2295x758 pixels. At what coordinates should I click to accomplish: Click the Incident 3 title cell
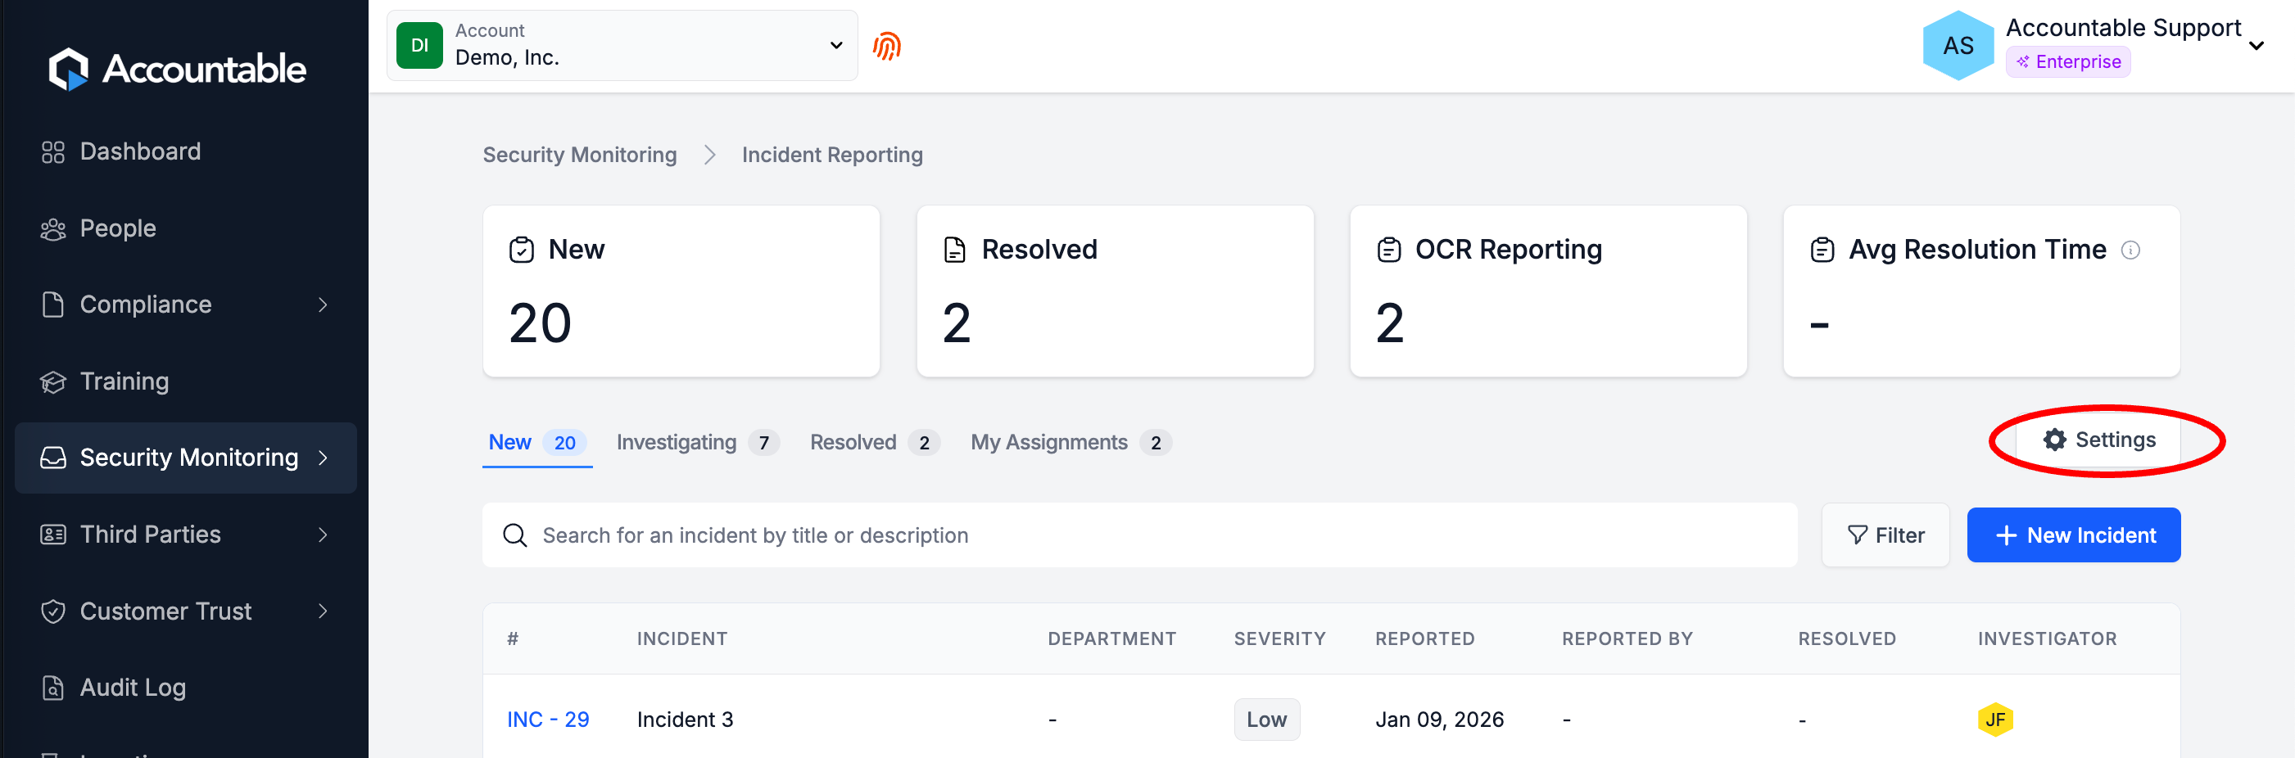(x=685, y=720)
